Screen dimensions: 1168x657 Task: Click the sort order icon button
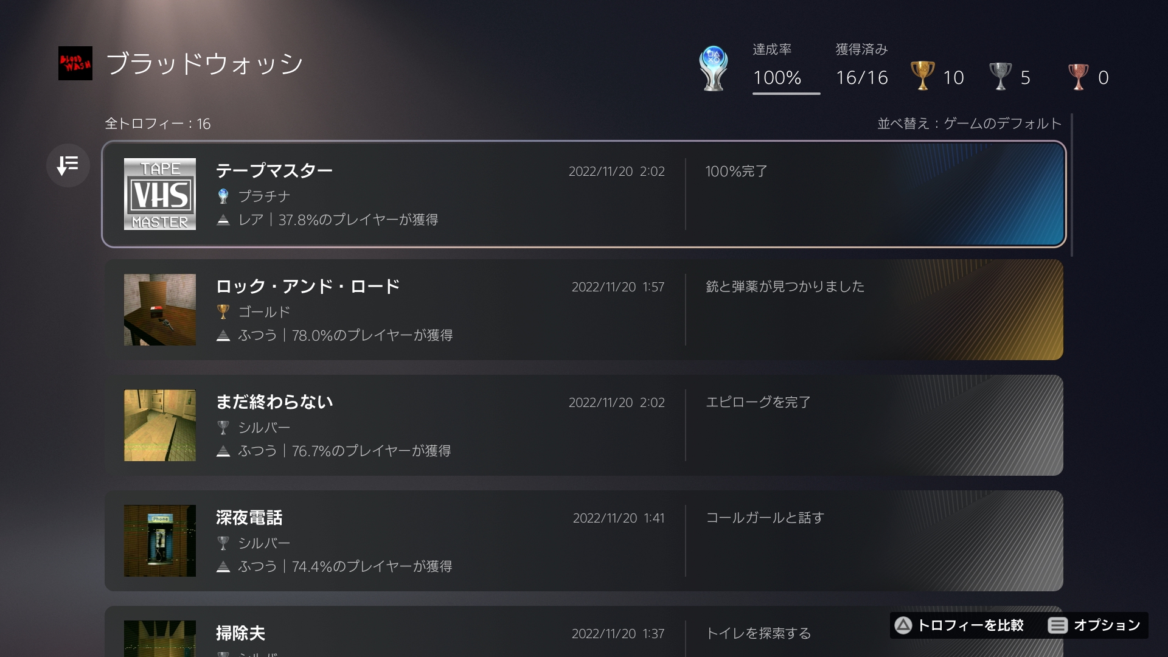coord(68,165)
